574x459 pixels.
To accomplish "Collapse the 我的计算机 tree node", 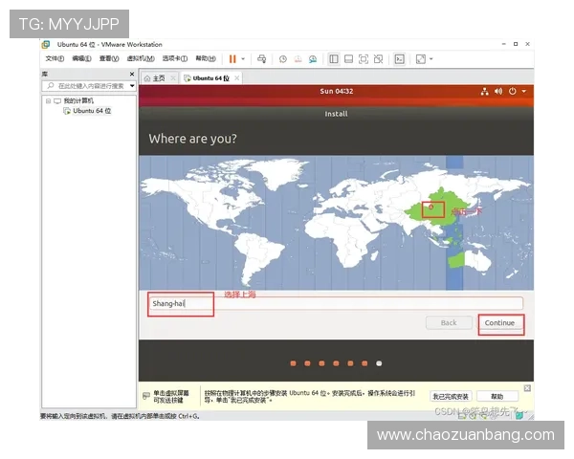I will tap(47, 100).
